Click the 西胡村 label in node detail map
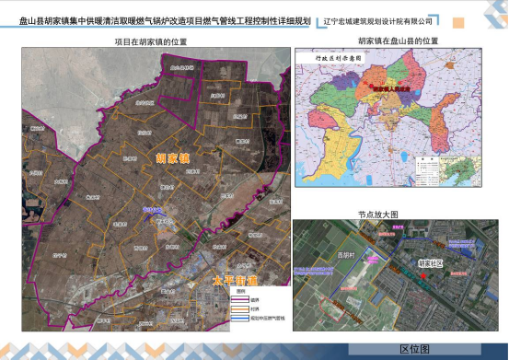The image size is (509, 360). click(x=346, y=255)
